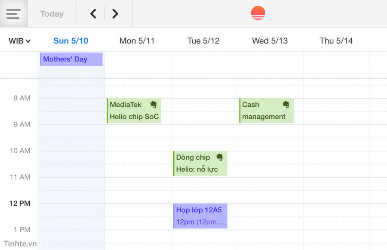
Task: Select the Thu 5/14 column header
Action: (336, 40)
